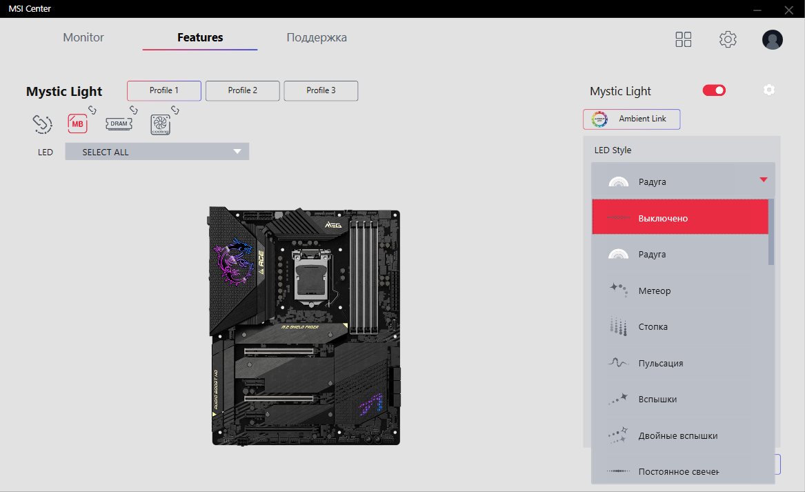Click the Двойные вспышки effect icon
This screenshot has width=805, height=492.
coord(618,435)
